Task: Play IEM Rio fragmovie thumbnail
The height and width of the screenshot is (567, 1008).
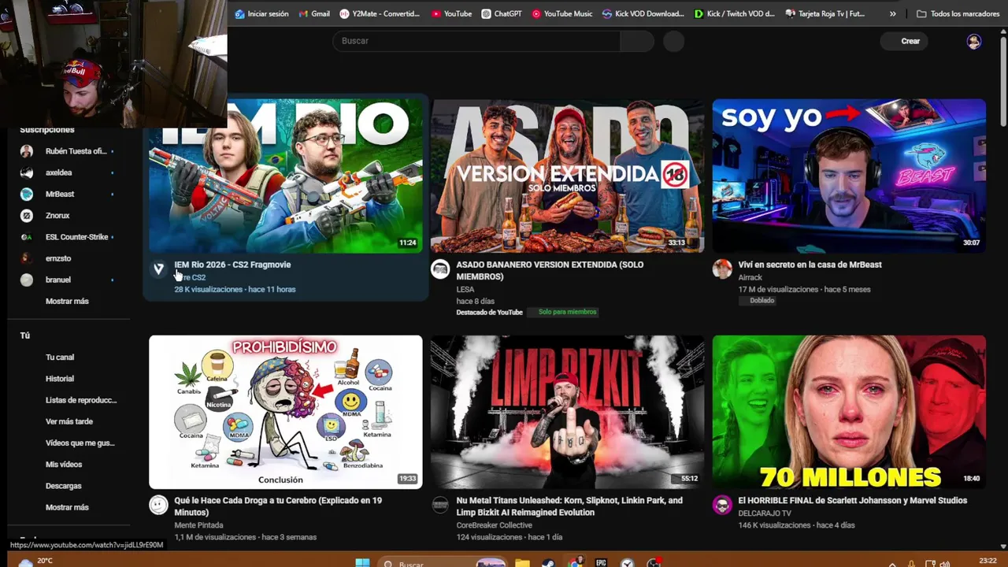Action: click(285, 176)
